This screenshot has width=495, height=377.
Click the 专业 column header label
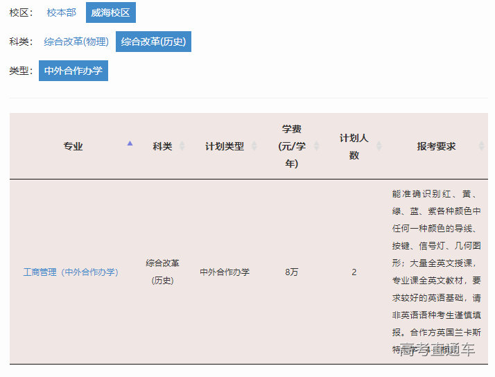(x=73, y=146)
